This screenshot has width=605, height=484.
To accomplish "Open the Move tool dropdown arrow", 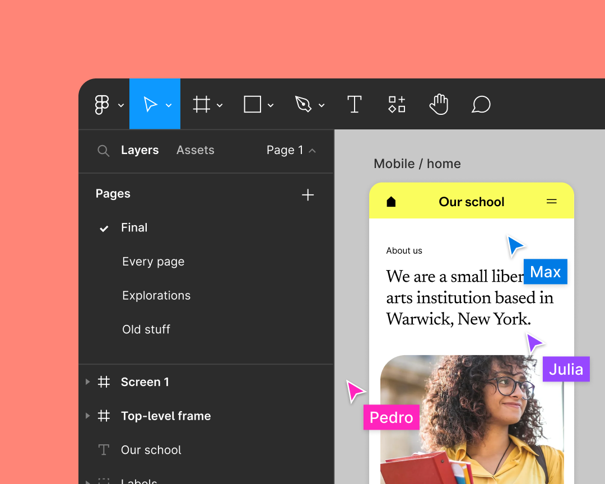I will 169,105.
